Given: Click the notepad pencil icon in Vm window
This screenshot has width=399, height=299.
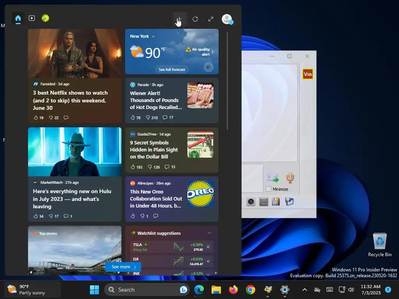Looking at the screenshot, I should 275,202.
